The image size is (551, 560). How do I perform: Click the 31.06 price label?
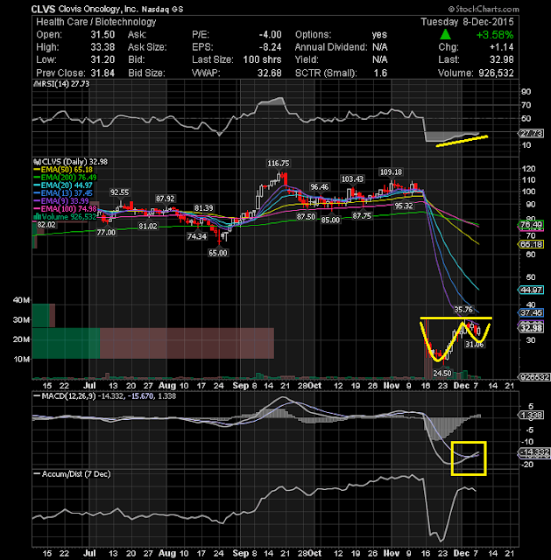[x=474, y=344]
